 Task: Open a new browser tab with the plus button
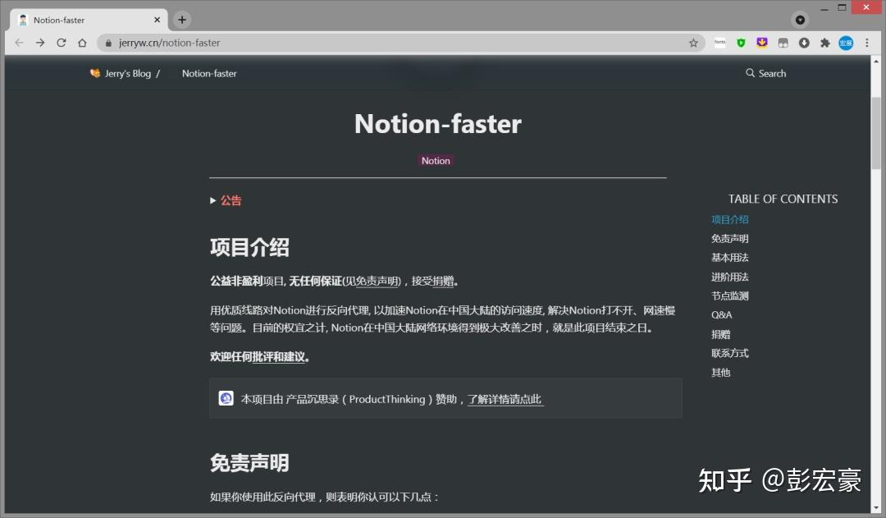point(181,19)
